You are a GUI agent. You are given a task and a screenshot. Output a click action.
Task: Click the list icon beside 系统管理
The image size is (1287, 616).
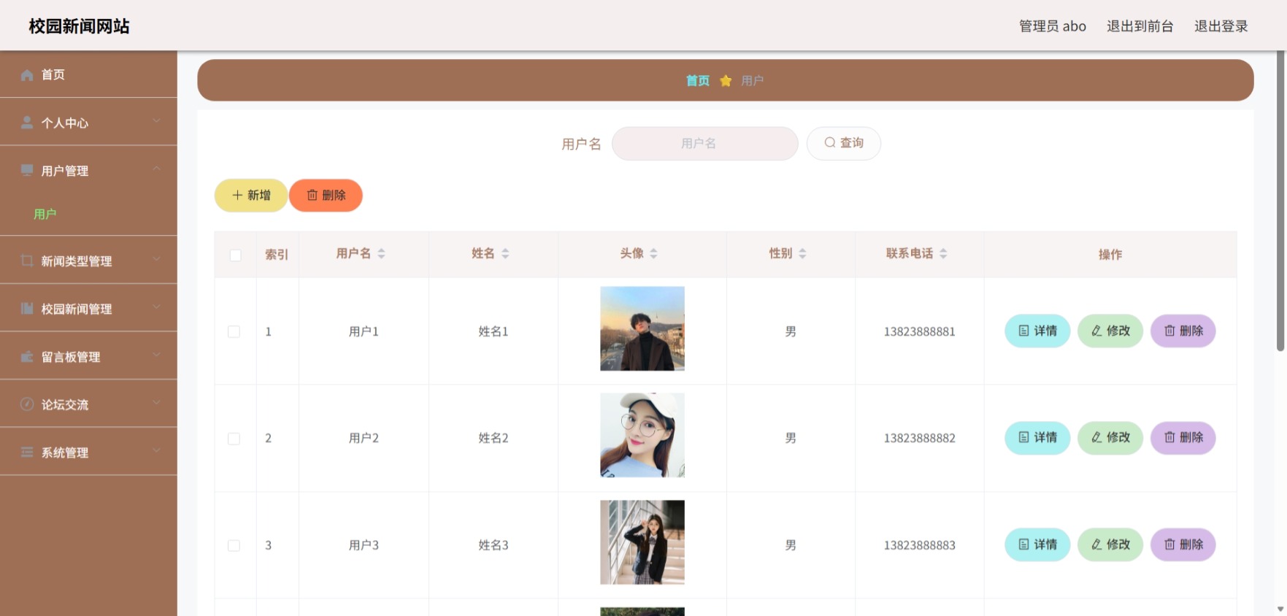click(x=27, y=453)
